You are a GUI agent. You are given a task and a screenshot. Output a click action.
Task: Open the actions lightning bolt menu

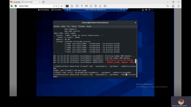[82, 6]
